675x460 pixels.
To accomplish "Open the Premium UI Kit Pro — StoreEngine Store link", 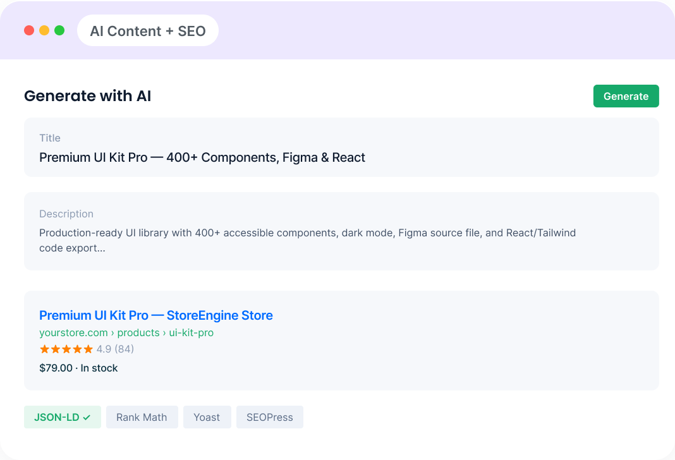I will coord(156,315).
